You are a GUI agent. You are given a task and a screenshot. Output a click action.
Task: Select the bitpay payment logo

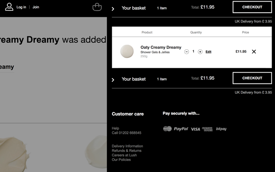coord(221,129)
